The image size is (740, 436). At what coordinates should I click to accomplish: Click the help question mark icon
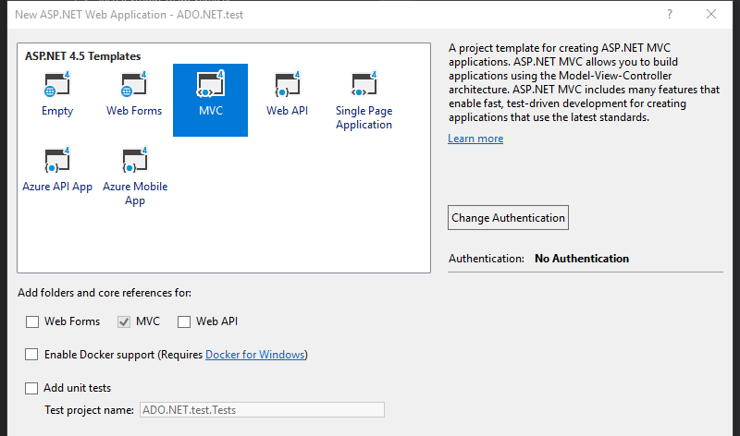(669, 14)
